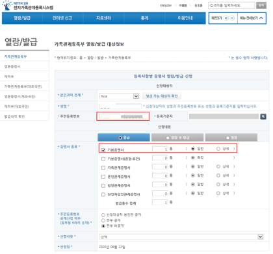Select 상세 for 기본증명서 row
The width and height of the screenshot is (273, 254).
[218, 149]
